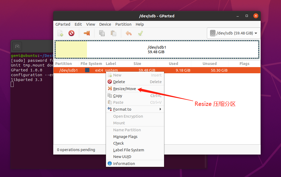Click the Copy partition toolbar icon
Image resolution: width=281 pixels, height=177 pixels.
[102, 33]
